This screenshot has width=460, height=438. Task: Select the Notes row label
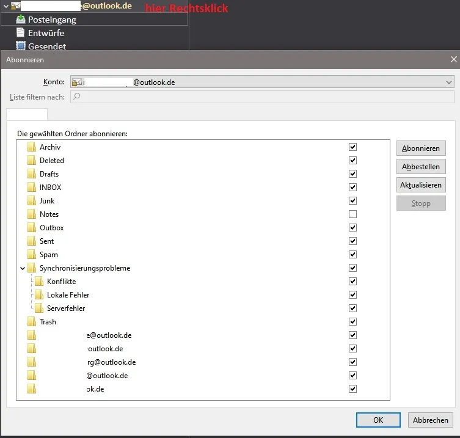click(49, 214)
